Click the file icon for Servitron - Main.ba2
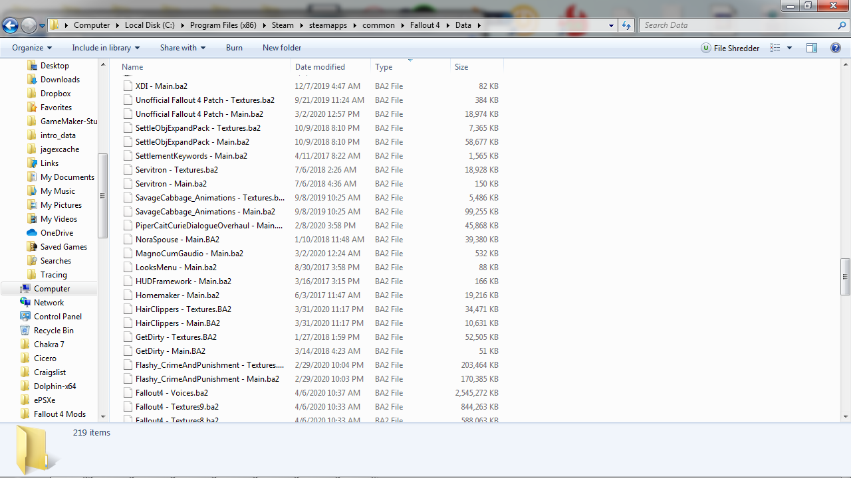851x478 pixels. (128, 184)
